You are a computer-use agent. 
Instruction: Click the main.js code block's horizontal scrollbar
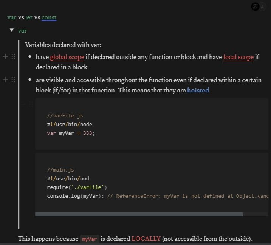pos(139,214)
